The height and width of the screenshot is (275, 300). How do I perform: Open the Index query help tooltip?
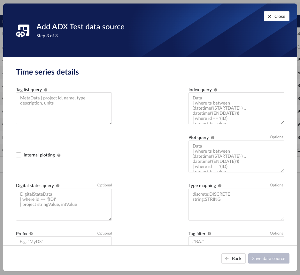[216, 90]
